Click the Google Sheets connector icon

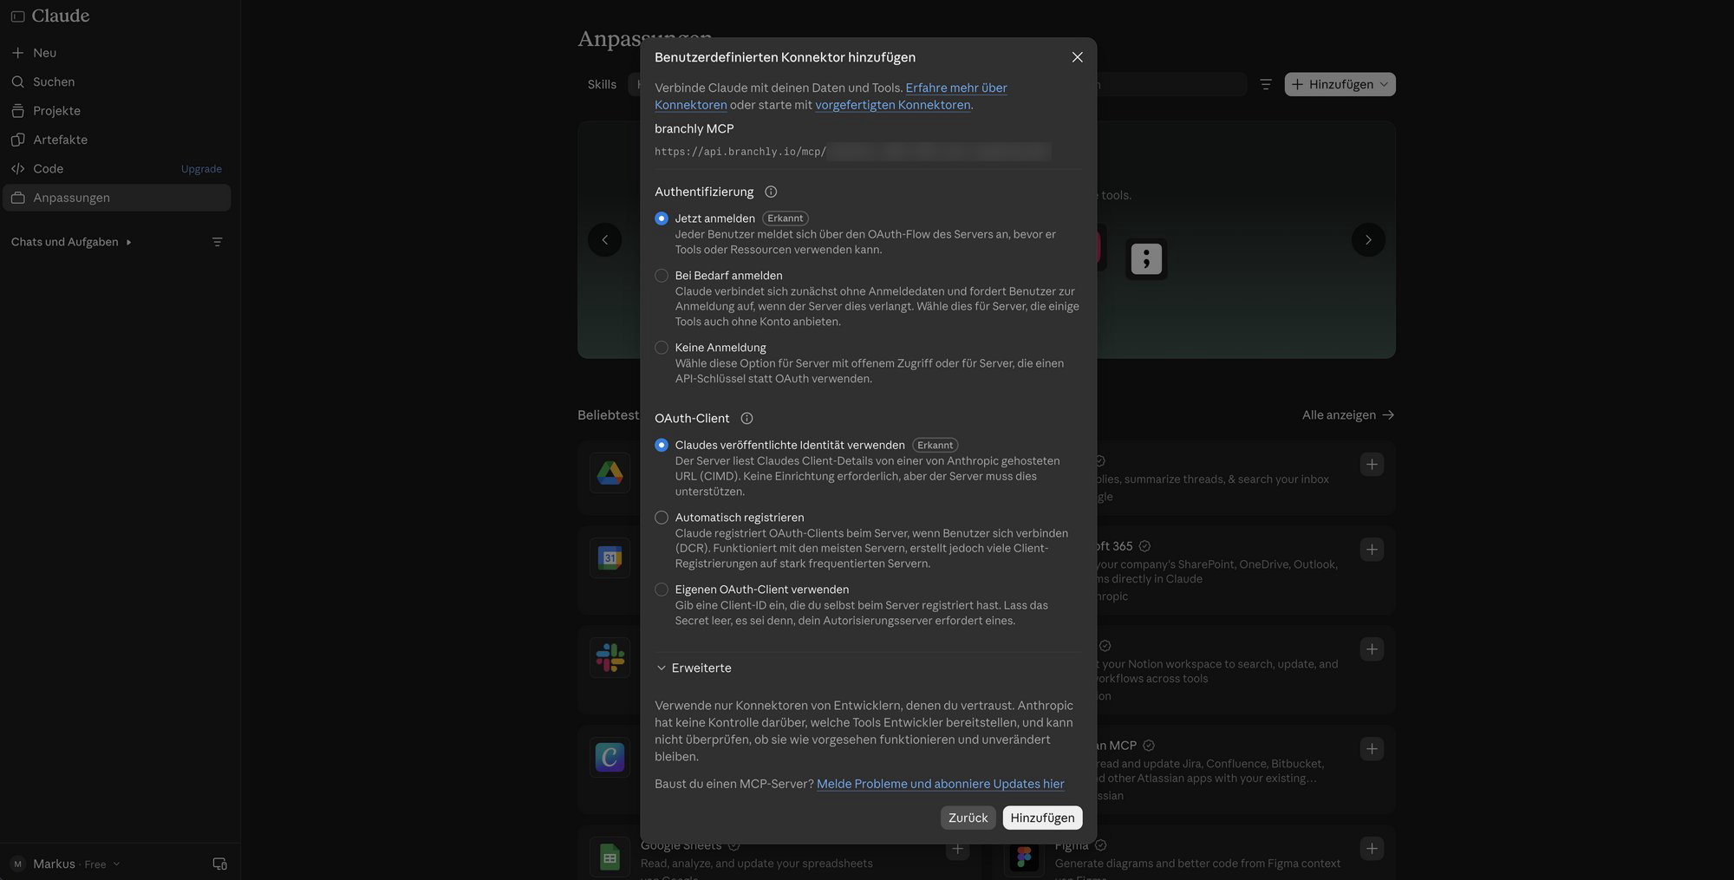[x=610, y=857]
